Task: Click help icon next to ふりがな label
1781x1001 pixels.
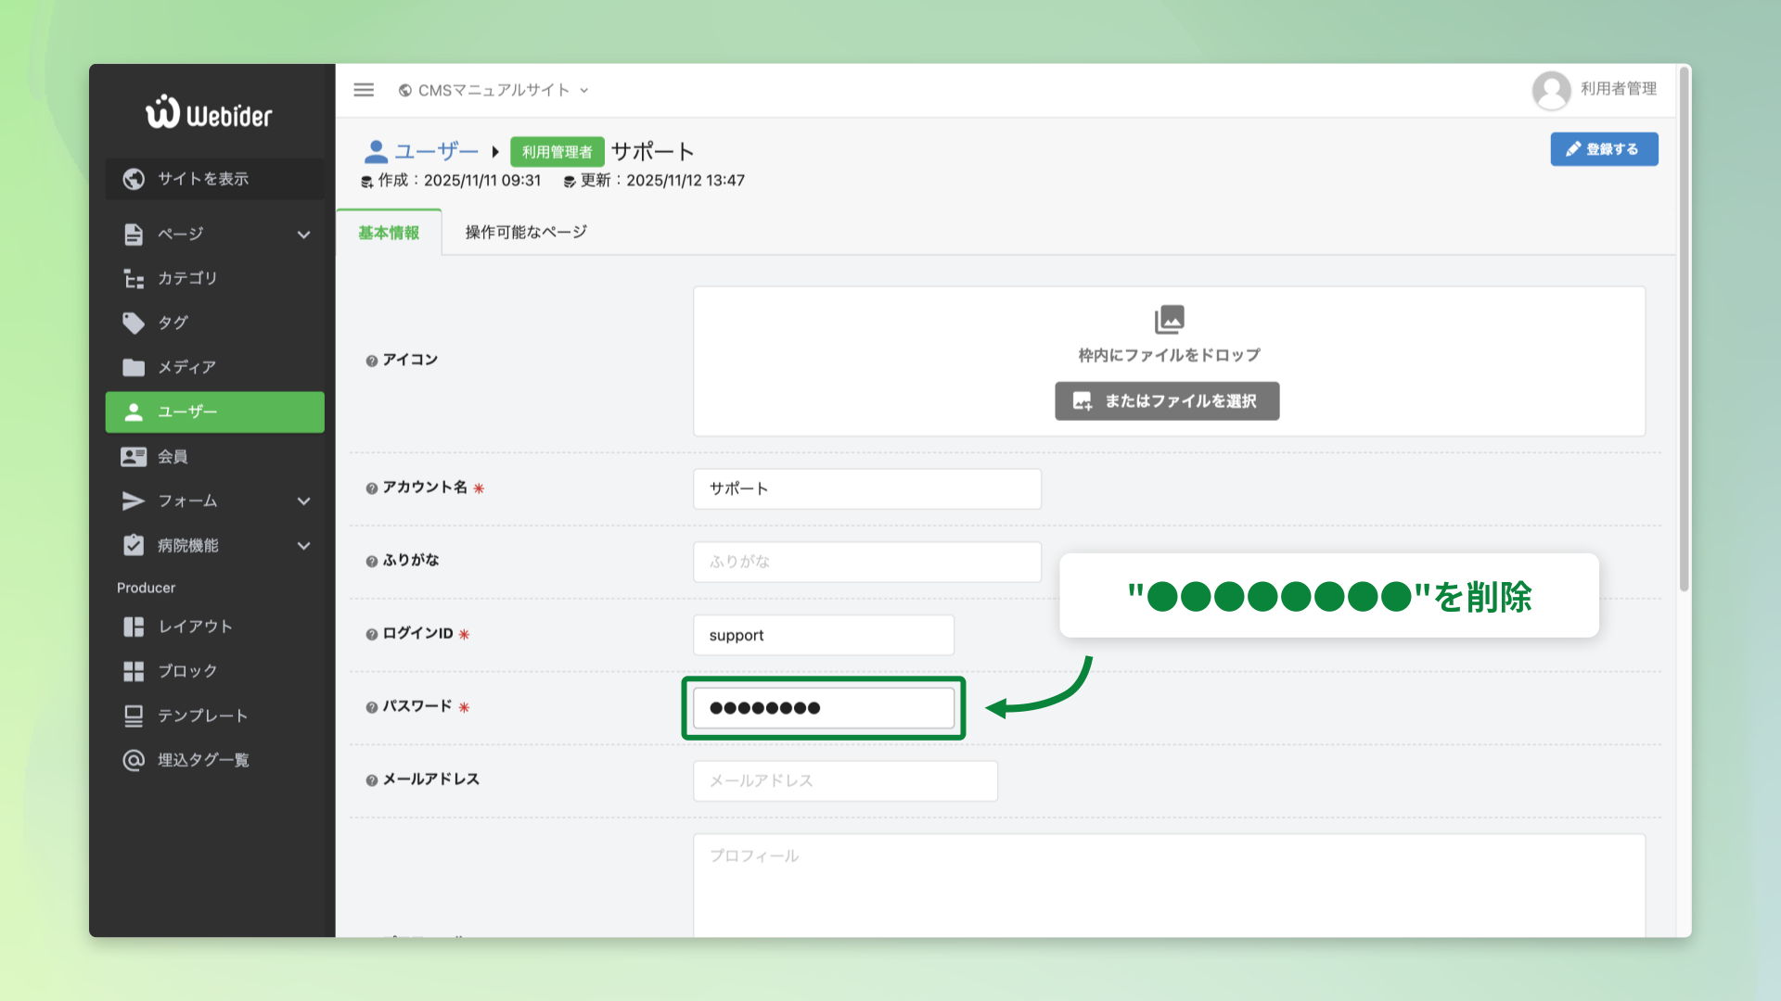Action: [371, 562]
